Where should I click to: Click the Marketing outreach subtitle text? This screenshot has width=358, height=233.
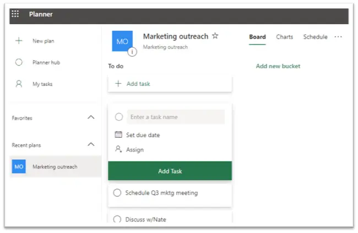tap(165, 47)
